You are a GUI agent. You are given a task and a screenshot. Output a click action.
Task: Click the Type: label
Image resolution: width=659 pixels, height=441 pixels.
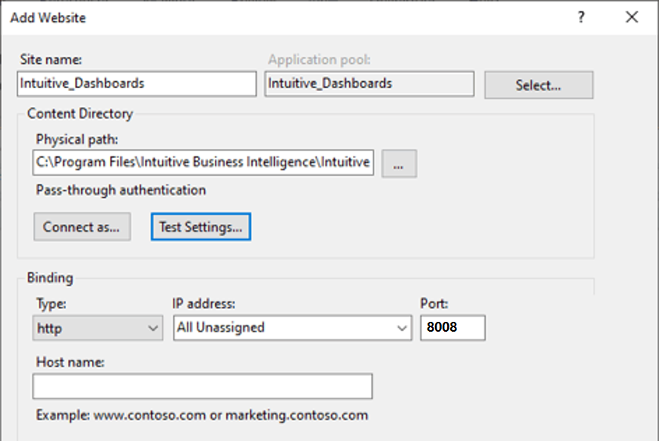click(52, 304)
